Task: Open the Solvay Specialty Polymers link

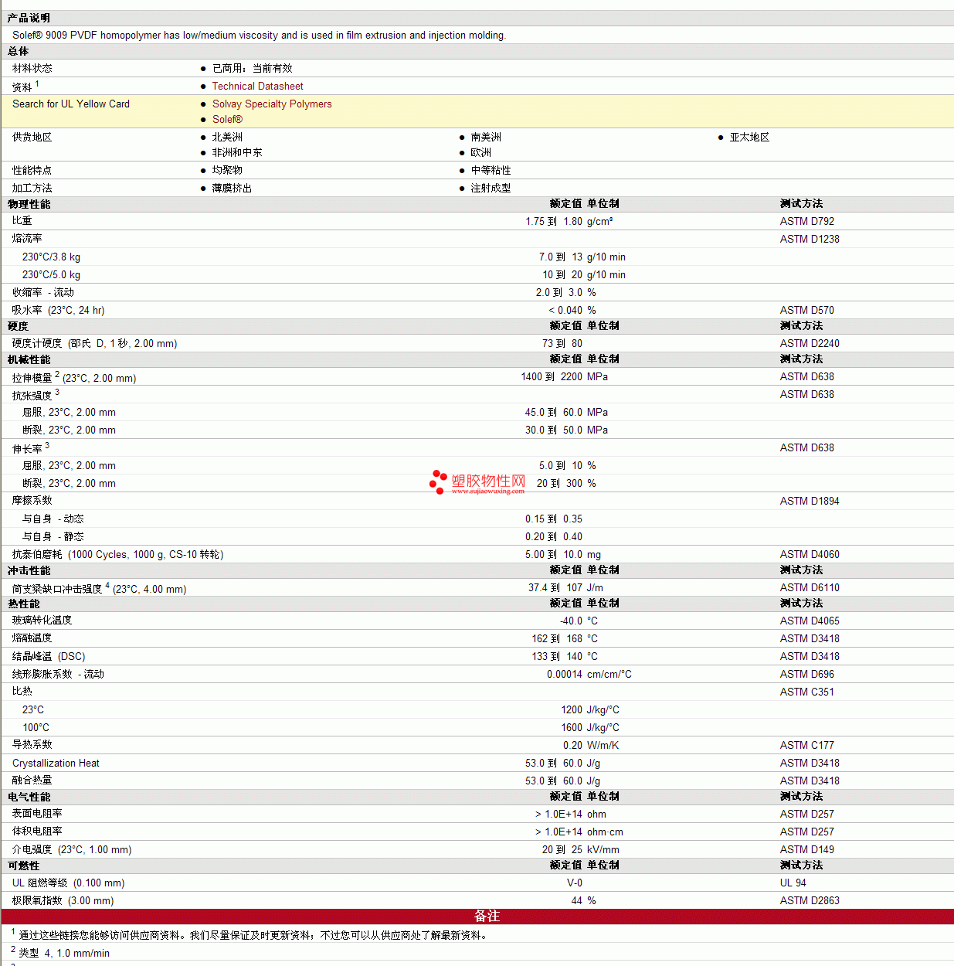Action: click(x=272, y=104)
